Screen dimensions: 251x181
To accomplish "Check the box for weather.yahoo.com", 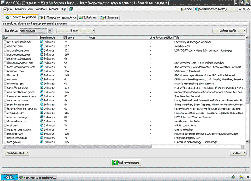I will 5,59.
